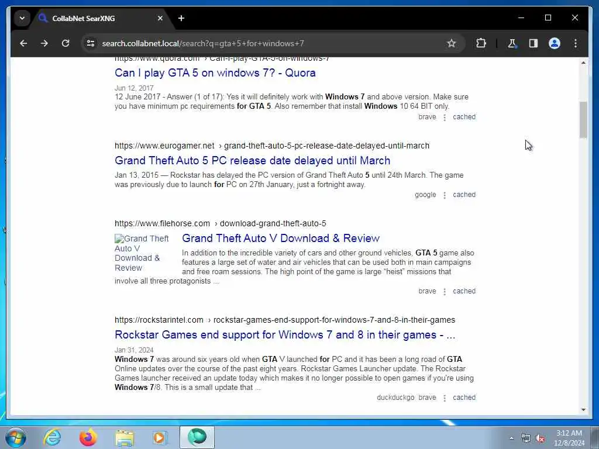Open options dots next to Rockstarintel result's cached

tap(445, 398)
